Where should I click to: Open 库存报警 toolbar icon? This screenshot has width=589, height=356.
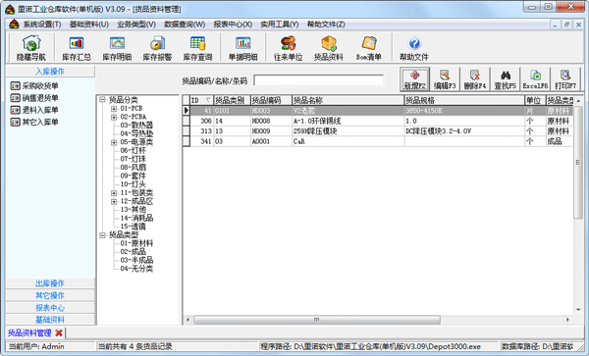(x=157, y=48)
